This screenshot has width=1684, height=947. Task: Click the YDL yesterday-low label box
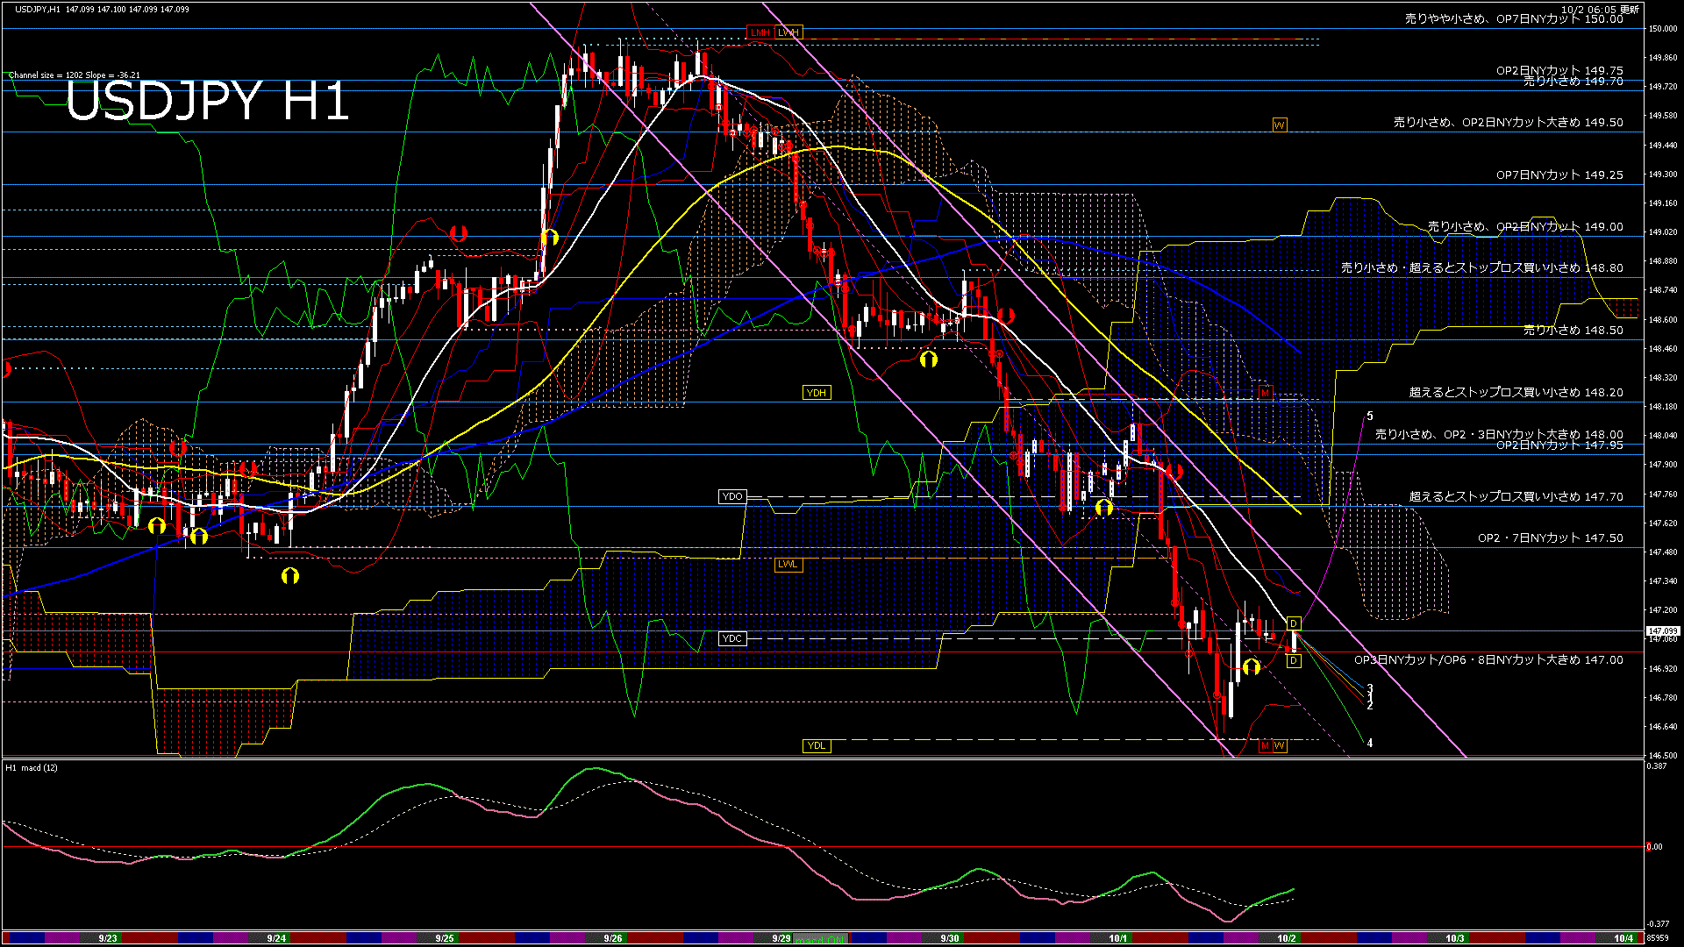(816, 746)
